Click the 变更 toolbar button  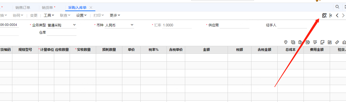[34, 15]
